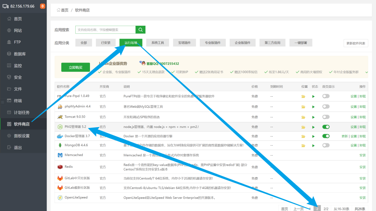The image size is (376, 211).
Task: Select the 系统工具 category tab
Action: pos(158,43)
